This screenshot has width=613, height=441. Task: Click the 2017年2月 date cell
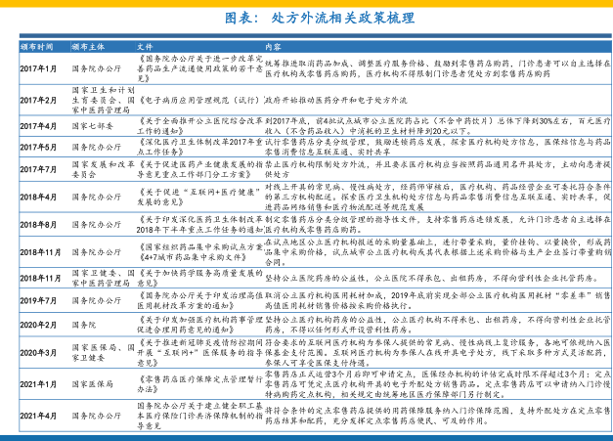pos(39,100)
